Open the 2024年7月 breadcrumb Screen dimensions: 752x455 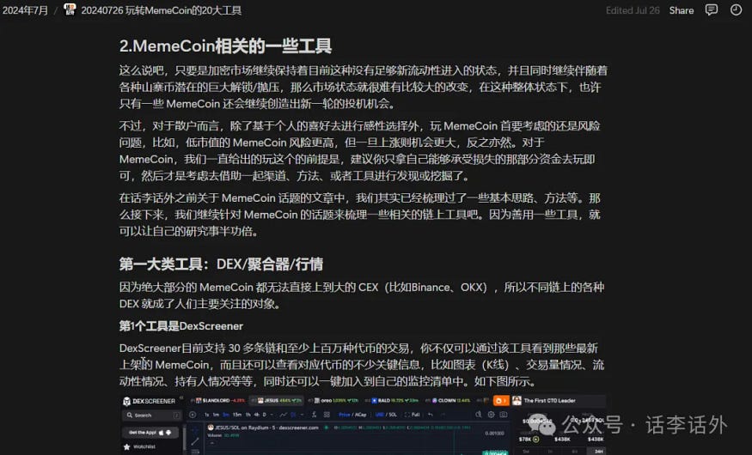pos(24,10)
